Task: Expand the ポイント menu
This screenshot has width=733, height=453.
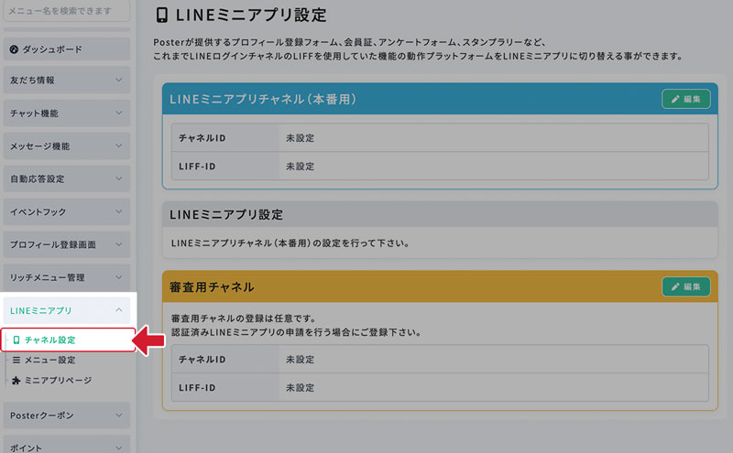Action: pyautogui.click(x=66, y=447)
